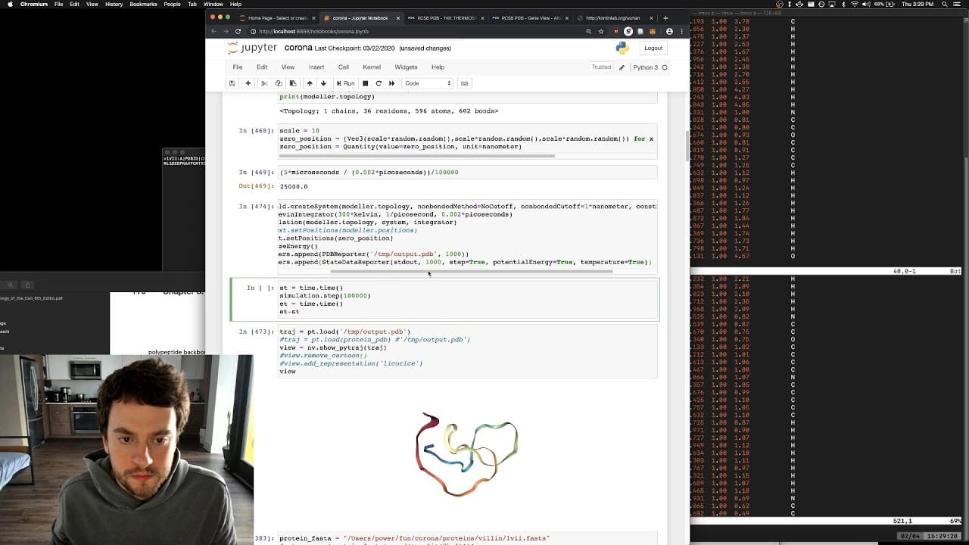Paste cells below using the toolbar icon
Image resolution: width=969 pixels, height=545 pixels.
[292, 83]
